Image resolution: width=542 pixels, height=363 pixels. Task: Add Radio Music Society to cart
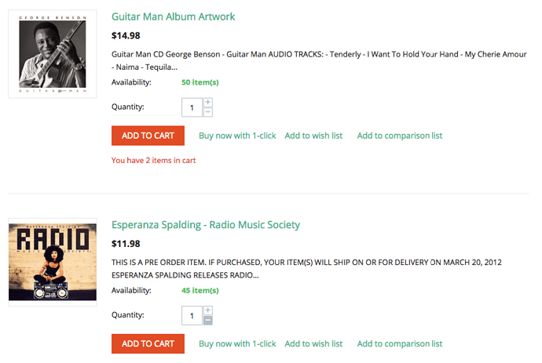pos(148,343)
